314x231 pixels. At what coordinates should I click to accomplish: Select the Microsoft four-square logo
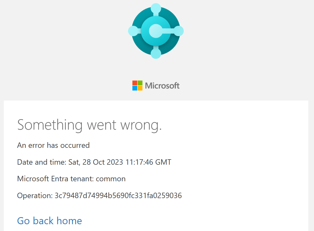point(138,85)
